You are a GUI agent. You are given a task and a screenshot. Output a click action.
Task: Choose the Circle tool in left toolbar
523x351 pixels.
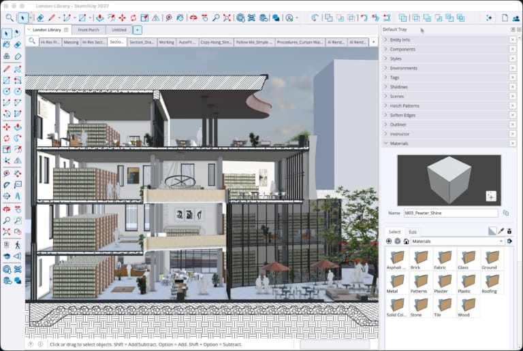[x=6, y=91]
